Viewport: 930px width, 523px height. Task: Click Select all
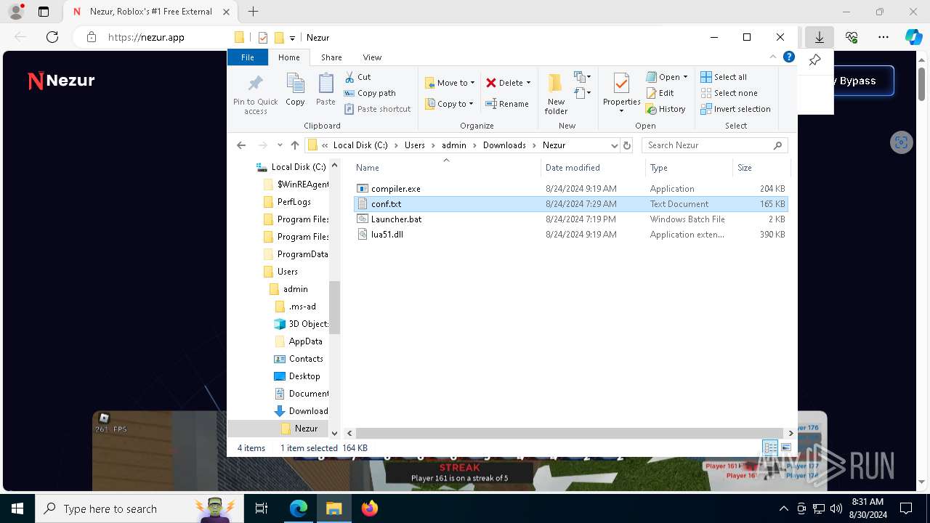(x=724, y=77)
